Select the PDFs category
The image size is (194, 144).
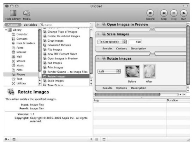(17, 70)
